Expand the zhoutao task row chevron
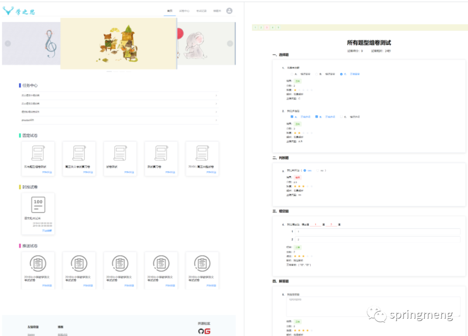 [216, 120]
